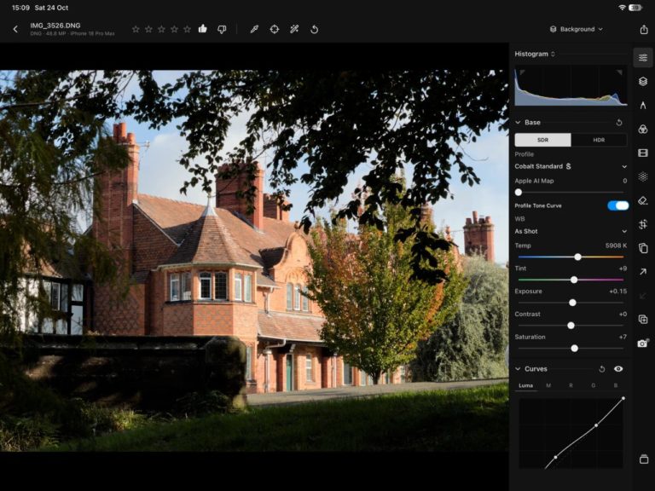Image resolution: width=655 pixels, height=491 pixels.
Task: Select the M curve tab
Action: [548, 385]
